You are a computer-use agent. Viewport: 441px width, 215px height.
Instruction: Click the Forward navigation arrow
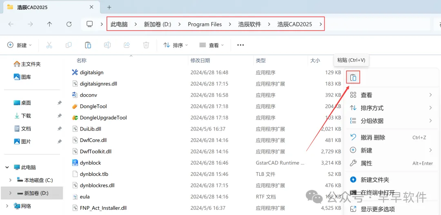[x=30, y=24]
